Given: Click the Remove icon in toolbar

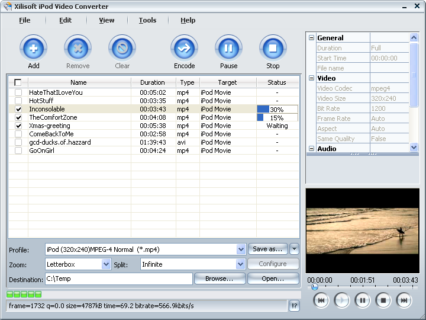Looking at the screenshot, I should [78, 48].
